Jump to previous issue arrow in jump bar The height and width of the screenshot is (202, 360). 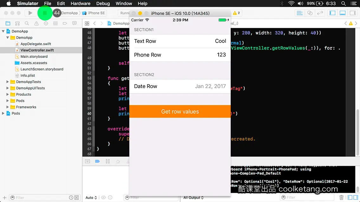[x=345, y=23]
